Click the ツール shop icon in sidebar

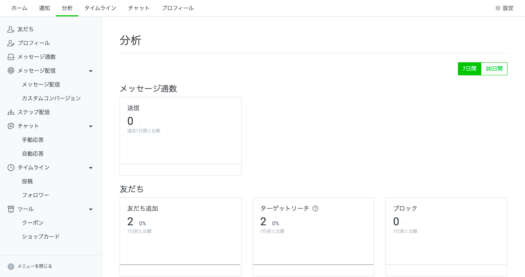[x=11, y=209]
